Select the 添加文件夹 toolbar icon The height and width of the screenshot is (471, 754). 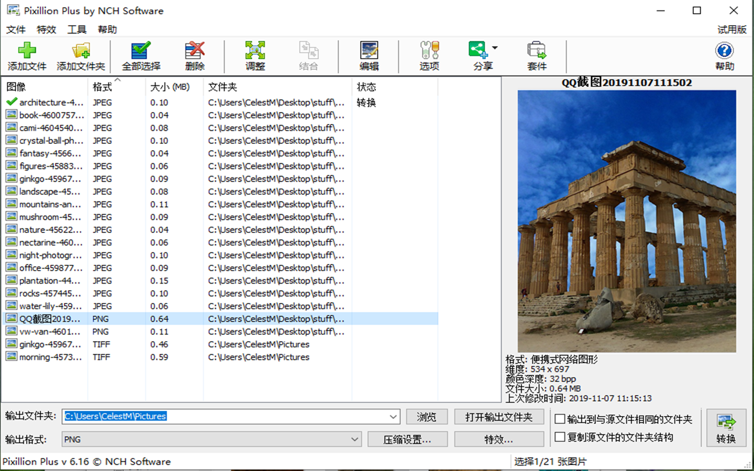(x=81, y=56)
